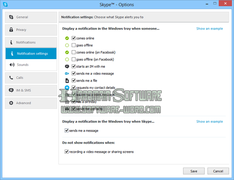Toggle sends me a file checkbox
The image size is (234, 180).
coord(73,81)
